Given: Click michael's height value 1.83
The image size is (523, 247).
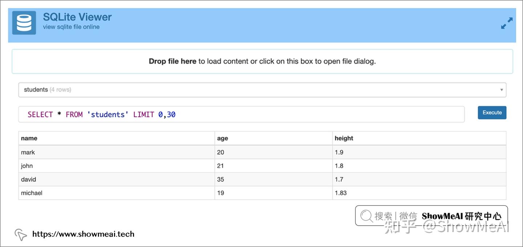Looking at the screenshot, I should pyautogui.click(x=341, y=193).
